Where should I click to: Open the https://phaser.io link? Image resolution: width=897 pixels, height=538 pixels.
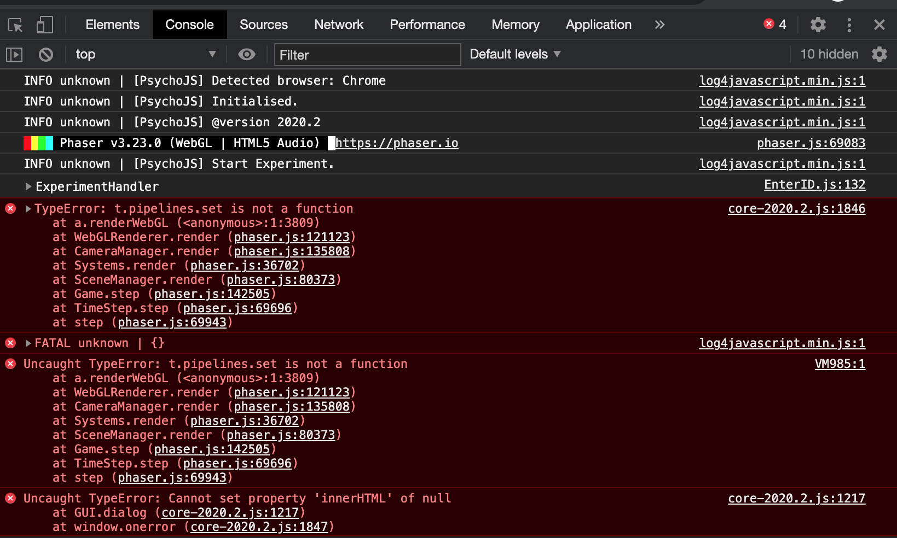click(397, 143)
